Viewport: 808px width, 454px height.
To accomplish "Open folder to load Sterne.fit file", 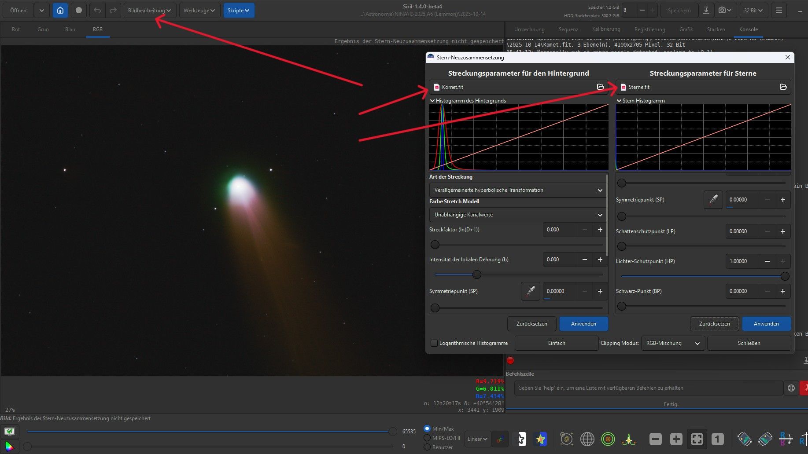I will click(783, 87).
